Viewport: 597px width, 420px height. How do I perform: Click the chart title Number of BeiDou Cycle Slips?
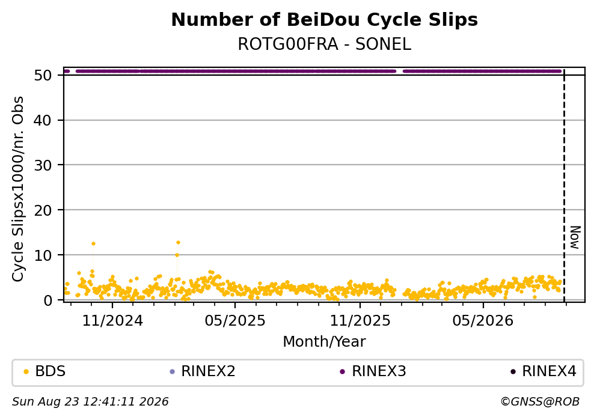point(325,20)
